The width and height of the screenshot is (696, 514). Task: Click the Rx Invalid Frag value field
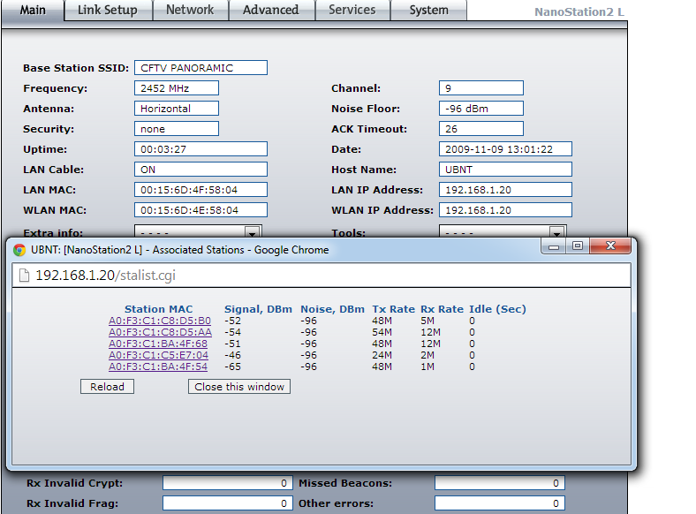(228, 503)
